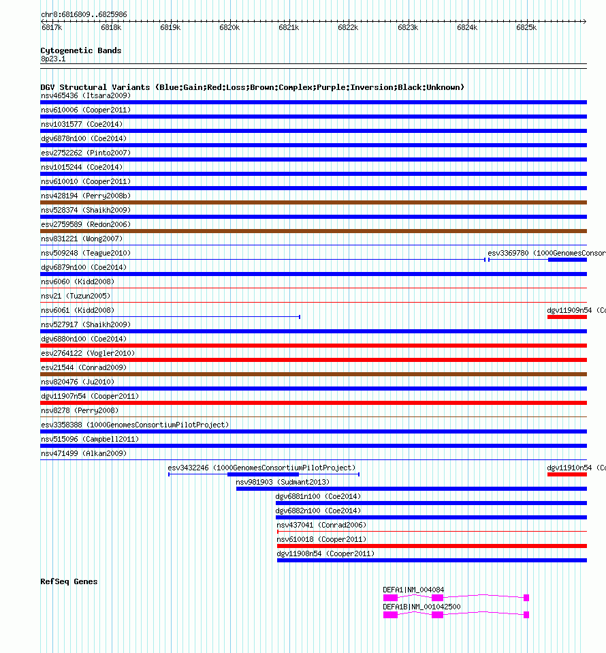Screen dimensions: 606x653
Task: Click the thick blue segment of esv3432246
Action: click(264, 474)
